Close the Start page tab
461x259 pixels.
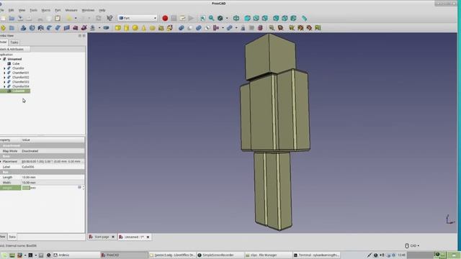tap(113, 237)
